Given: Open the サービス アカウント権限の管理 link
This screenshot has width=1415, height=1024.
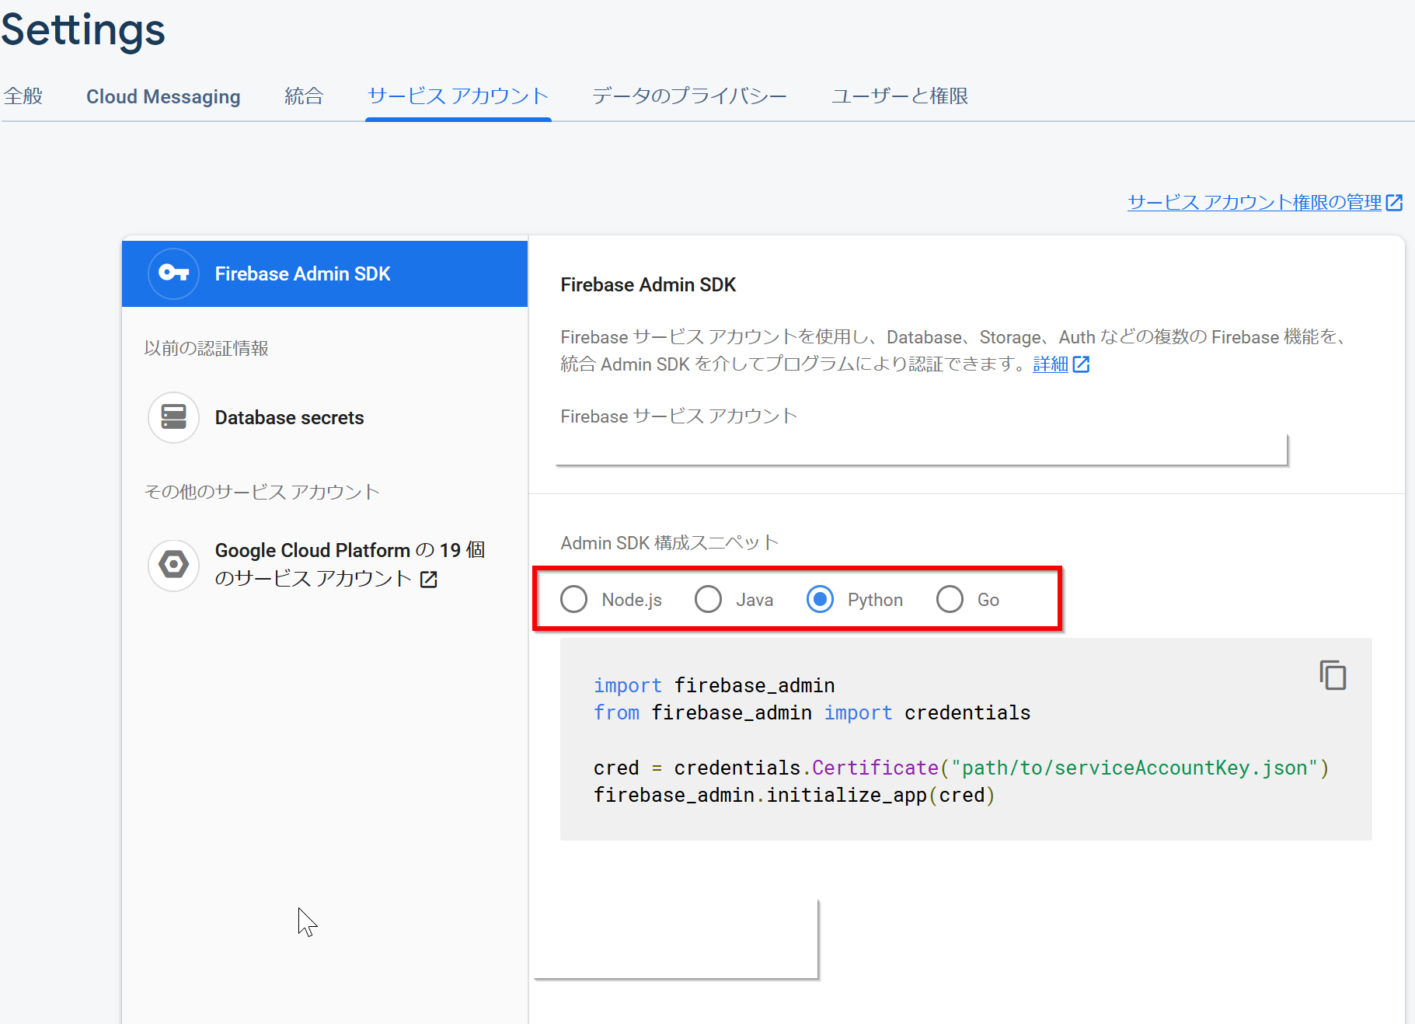Looking at the screenshot, I should (x=1254, y=203).
